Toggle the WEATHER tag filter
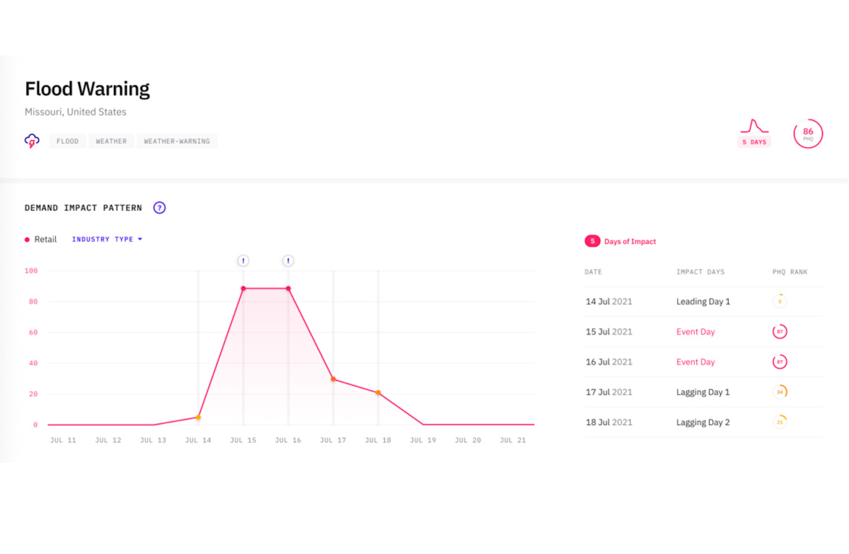This screenshot has width=849, height=554. [111, 141]
